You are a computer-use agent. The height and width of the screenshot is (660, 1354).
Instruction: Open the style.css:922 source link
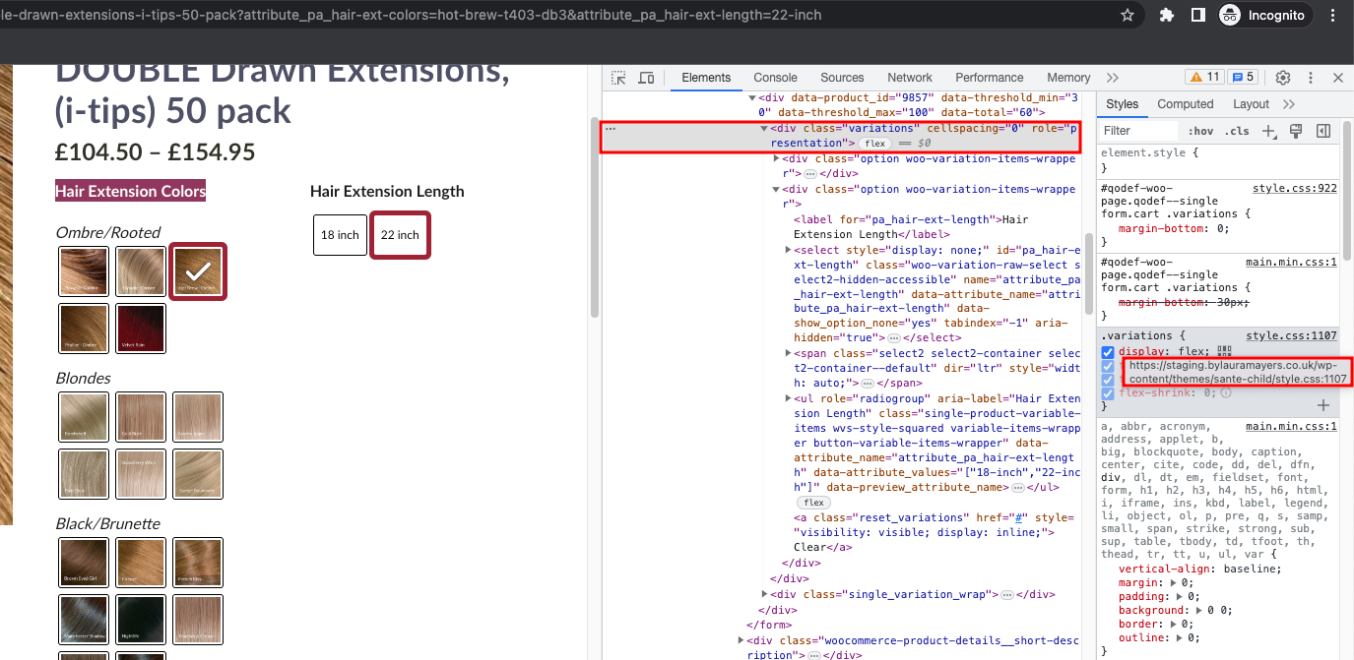(x=1294, y=188)
